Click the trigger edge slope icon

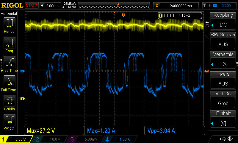click(x=210, y=6)
